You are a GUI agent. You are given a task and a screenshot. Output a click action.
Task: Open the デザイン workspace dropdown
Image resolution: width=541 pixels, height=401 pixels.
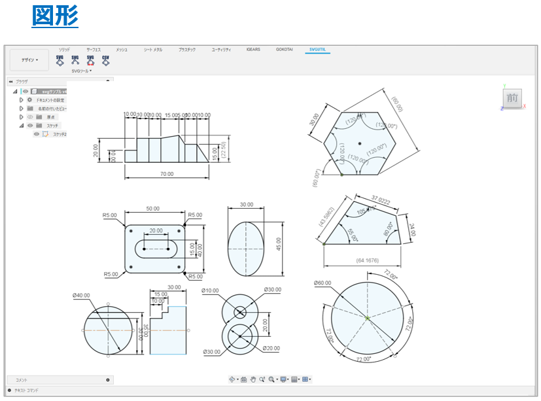click(x=29, y=60)
